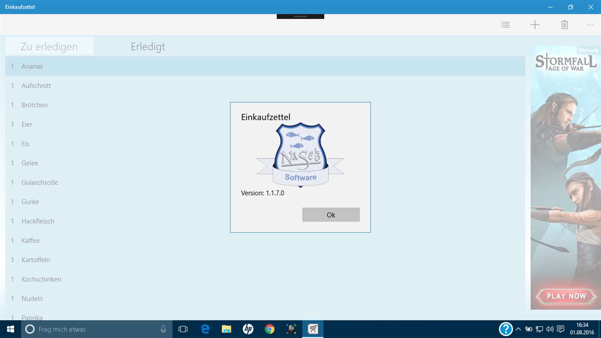Select the Ananas list item
Viewport: 601px width, 338px height.
pos(265,66)
